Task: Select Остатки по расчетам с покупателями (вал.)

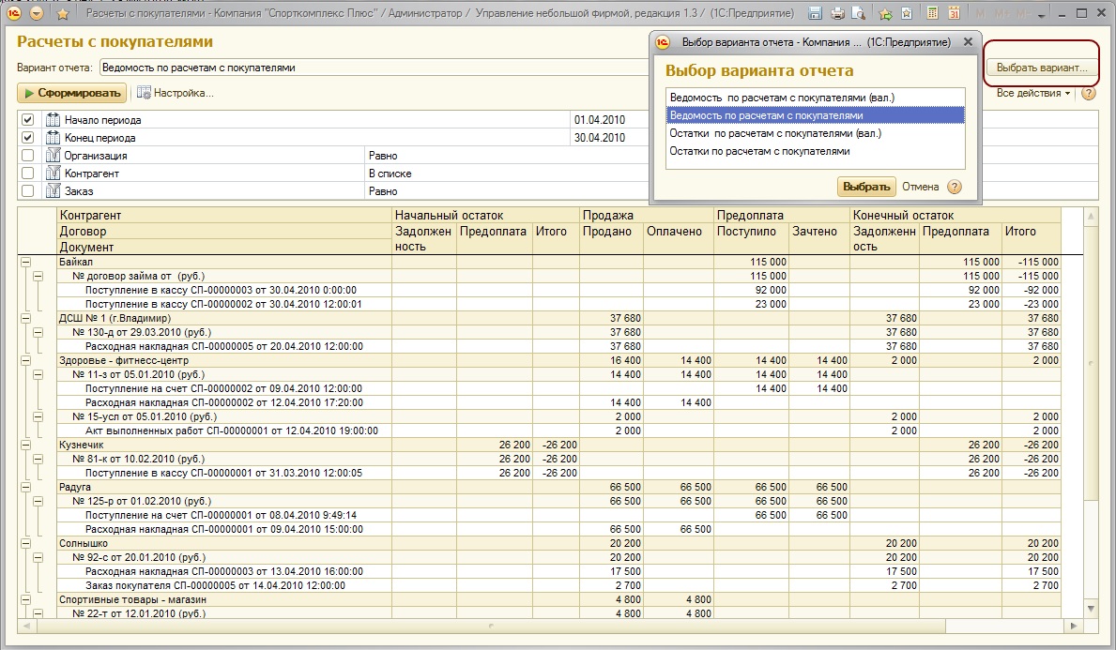Action: click(775, 133)
